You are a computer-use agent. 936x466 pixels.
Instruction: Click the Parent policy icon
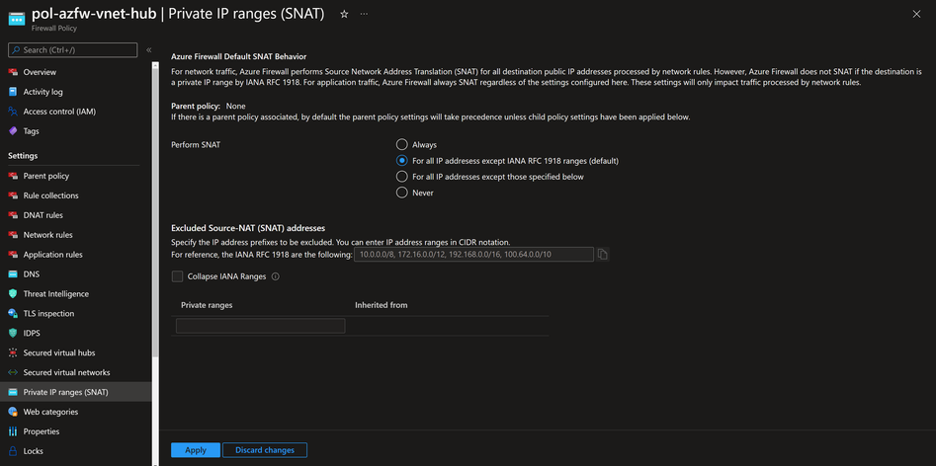pyautogui.click(x=13, y=176)
